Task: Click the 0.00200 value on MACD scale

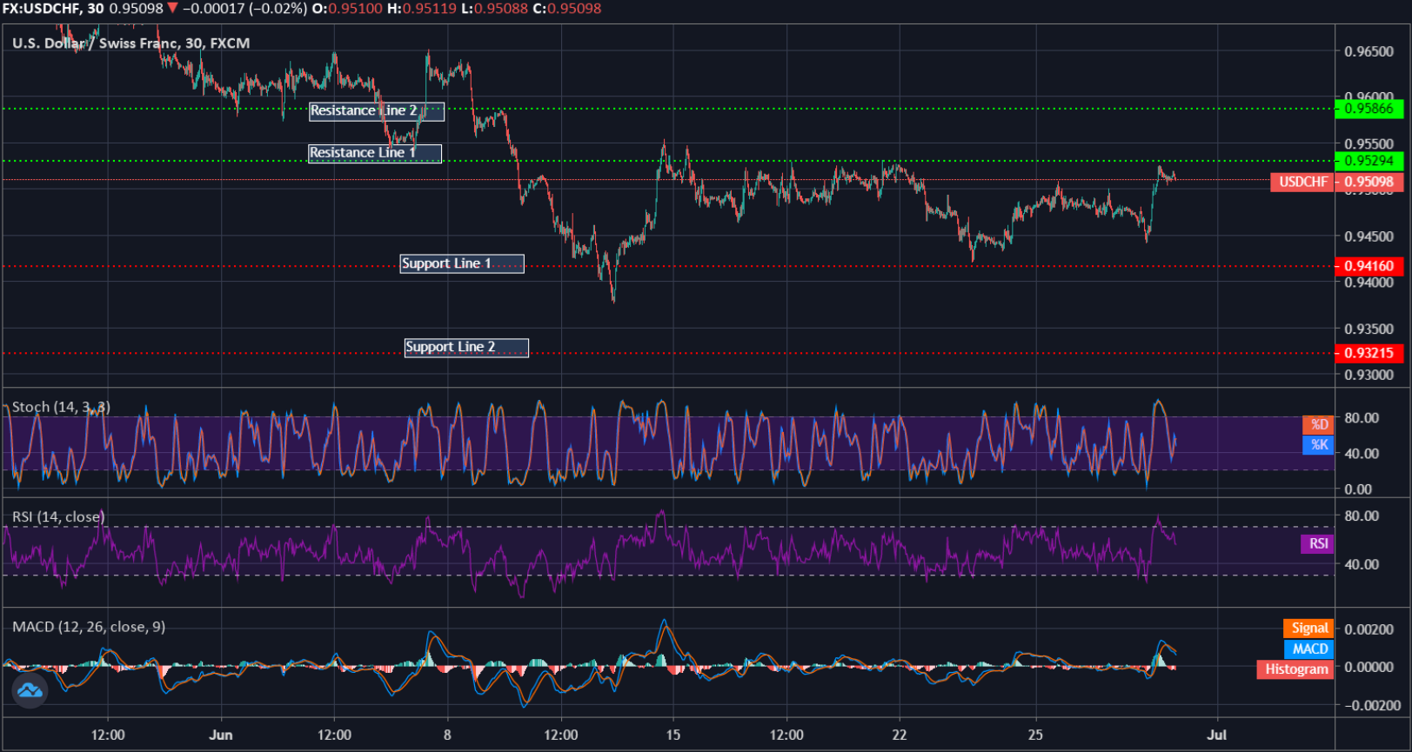Action: [1369, 629]
